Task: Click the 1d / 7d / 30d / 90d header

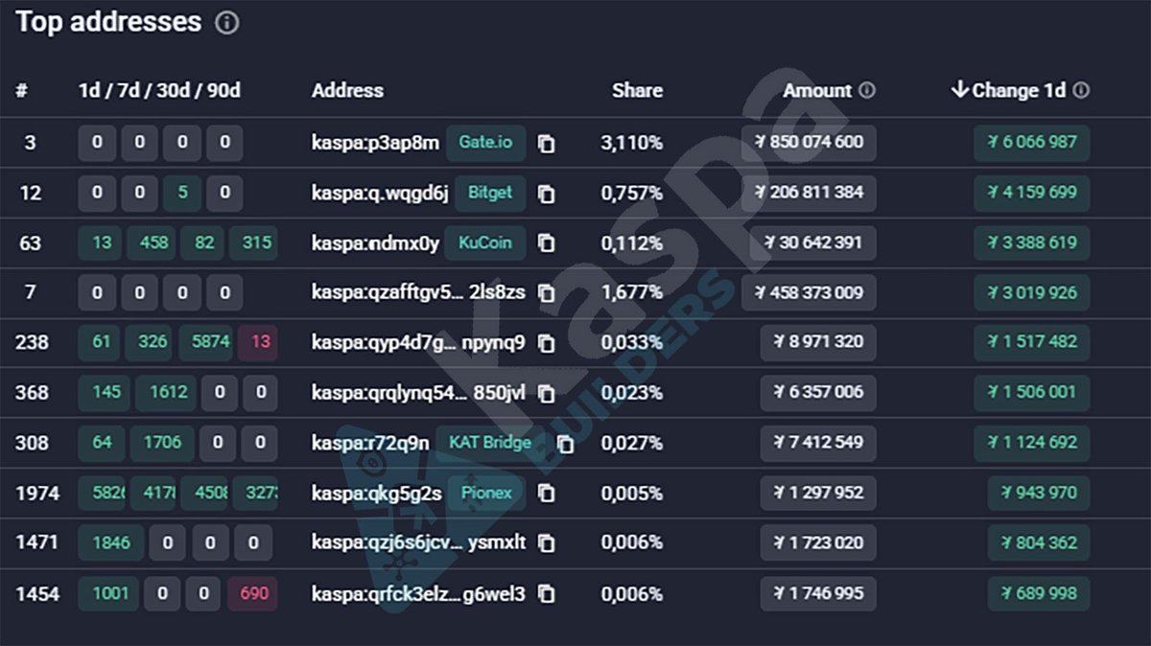Action: (x=159, y=90)
